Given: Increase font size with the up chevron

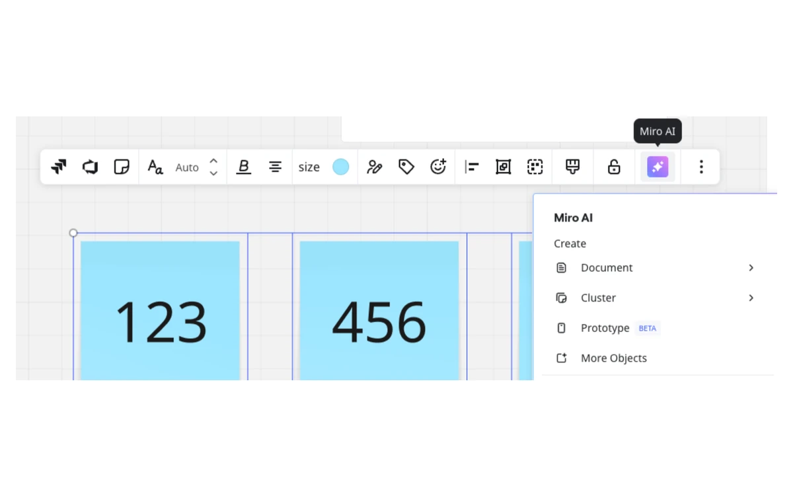Looking at the screenshot, I should point(213,161).
